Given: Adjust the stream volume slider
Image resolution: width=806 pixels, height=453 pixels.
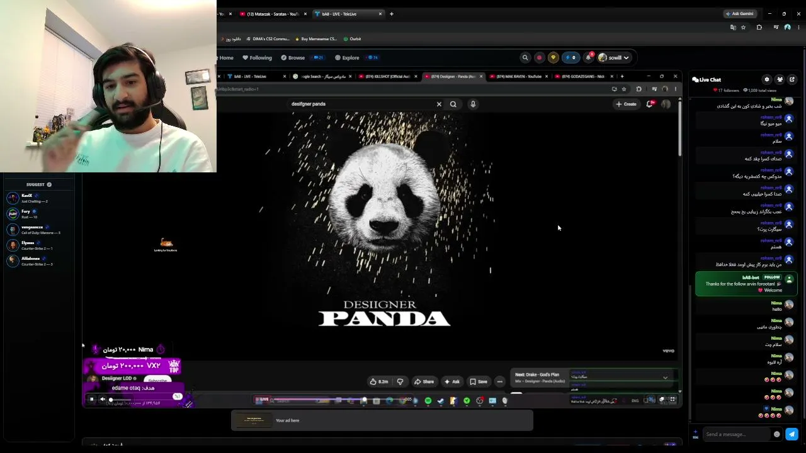Looking at the screenshot, I should click(x=121, y=400).
